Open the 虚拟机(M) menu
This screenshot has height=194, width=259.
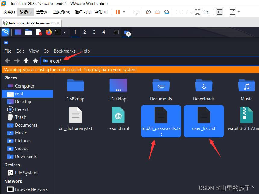(62, 12)
